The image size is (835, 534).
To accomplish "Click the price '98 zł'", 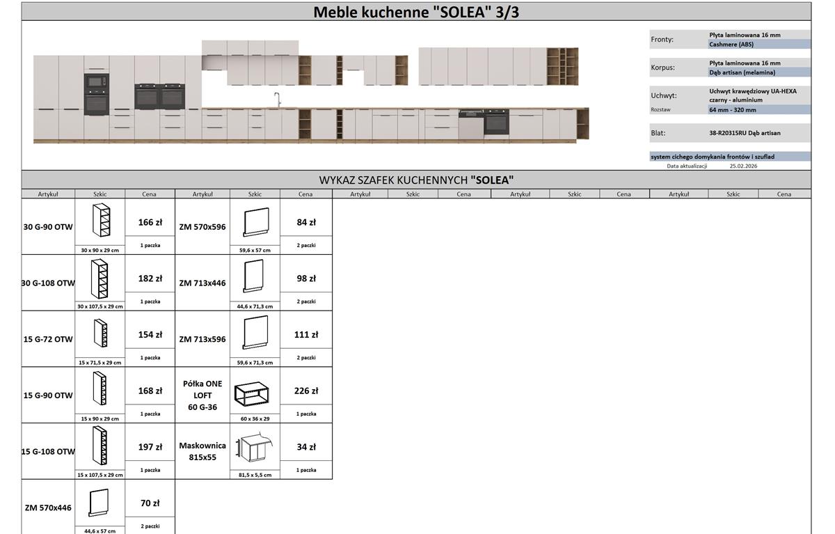I will click(306, 278).
